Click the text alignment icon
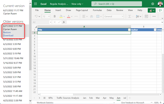The width and height of the screenshot is (164, 104). (84, 16)
